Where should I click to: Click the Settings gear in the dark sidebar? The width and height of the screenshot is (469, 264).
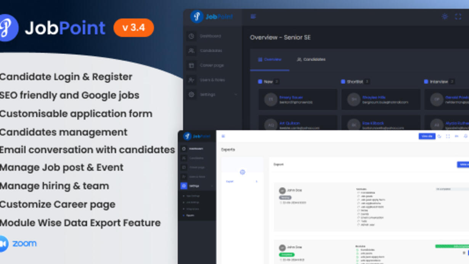pyautogui.click(x=191, y=94)
